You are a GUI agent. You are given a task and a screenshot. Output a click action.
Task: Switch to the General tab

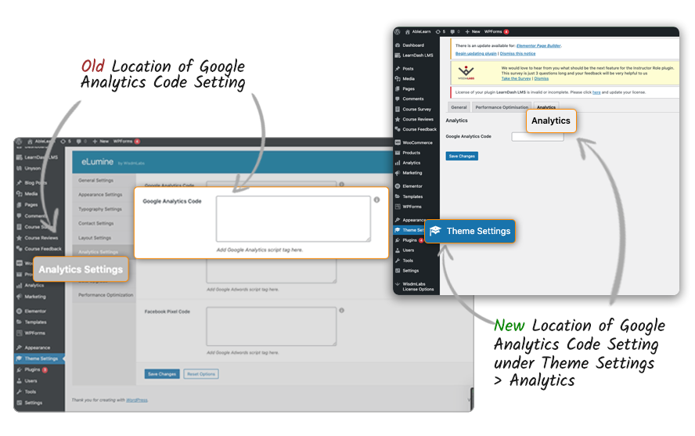click(459, 107)
